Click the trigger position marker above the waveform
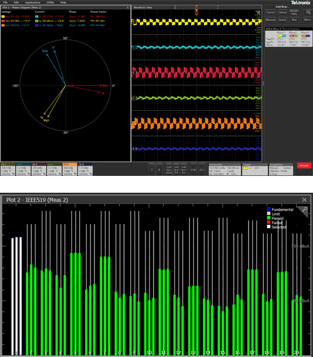Viewport: 313px width, 357px height. [x=196, y=13]
